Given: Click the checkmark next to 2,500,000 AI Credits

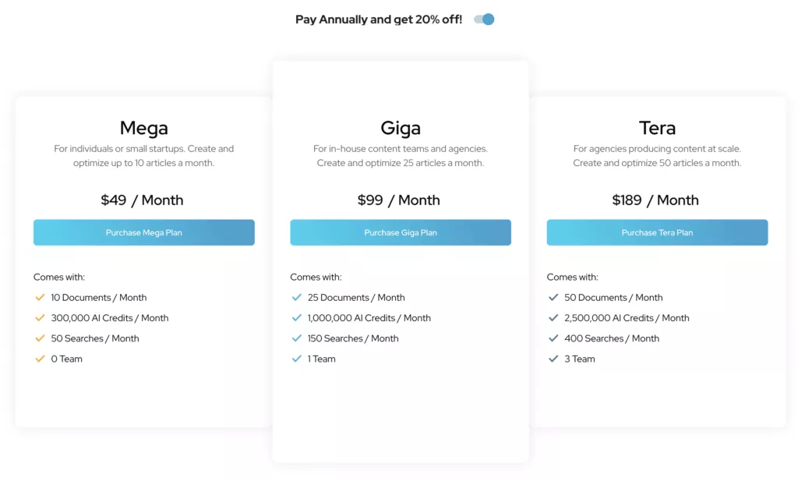Looking at the screenshot, I should point(553,318).
